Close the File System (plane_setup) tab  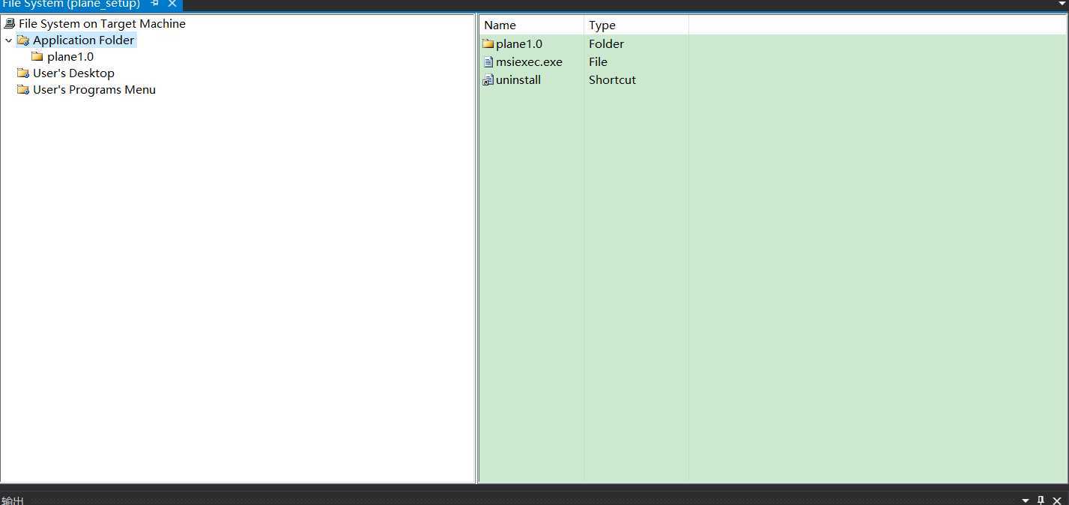coord(172,4)
